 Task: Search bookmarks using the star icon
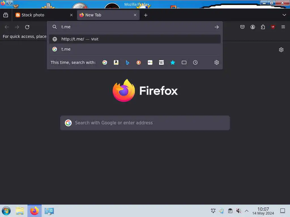[x=173, y=62]
